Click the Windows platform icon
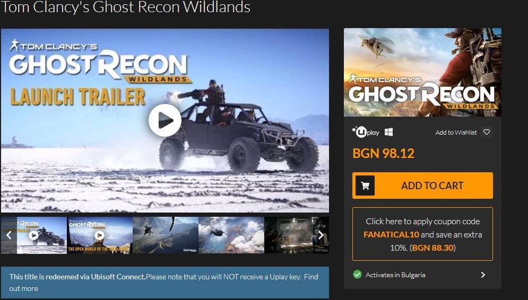 click(388, 132)
